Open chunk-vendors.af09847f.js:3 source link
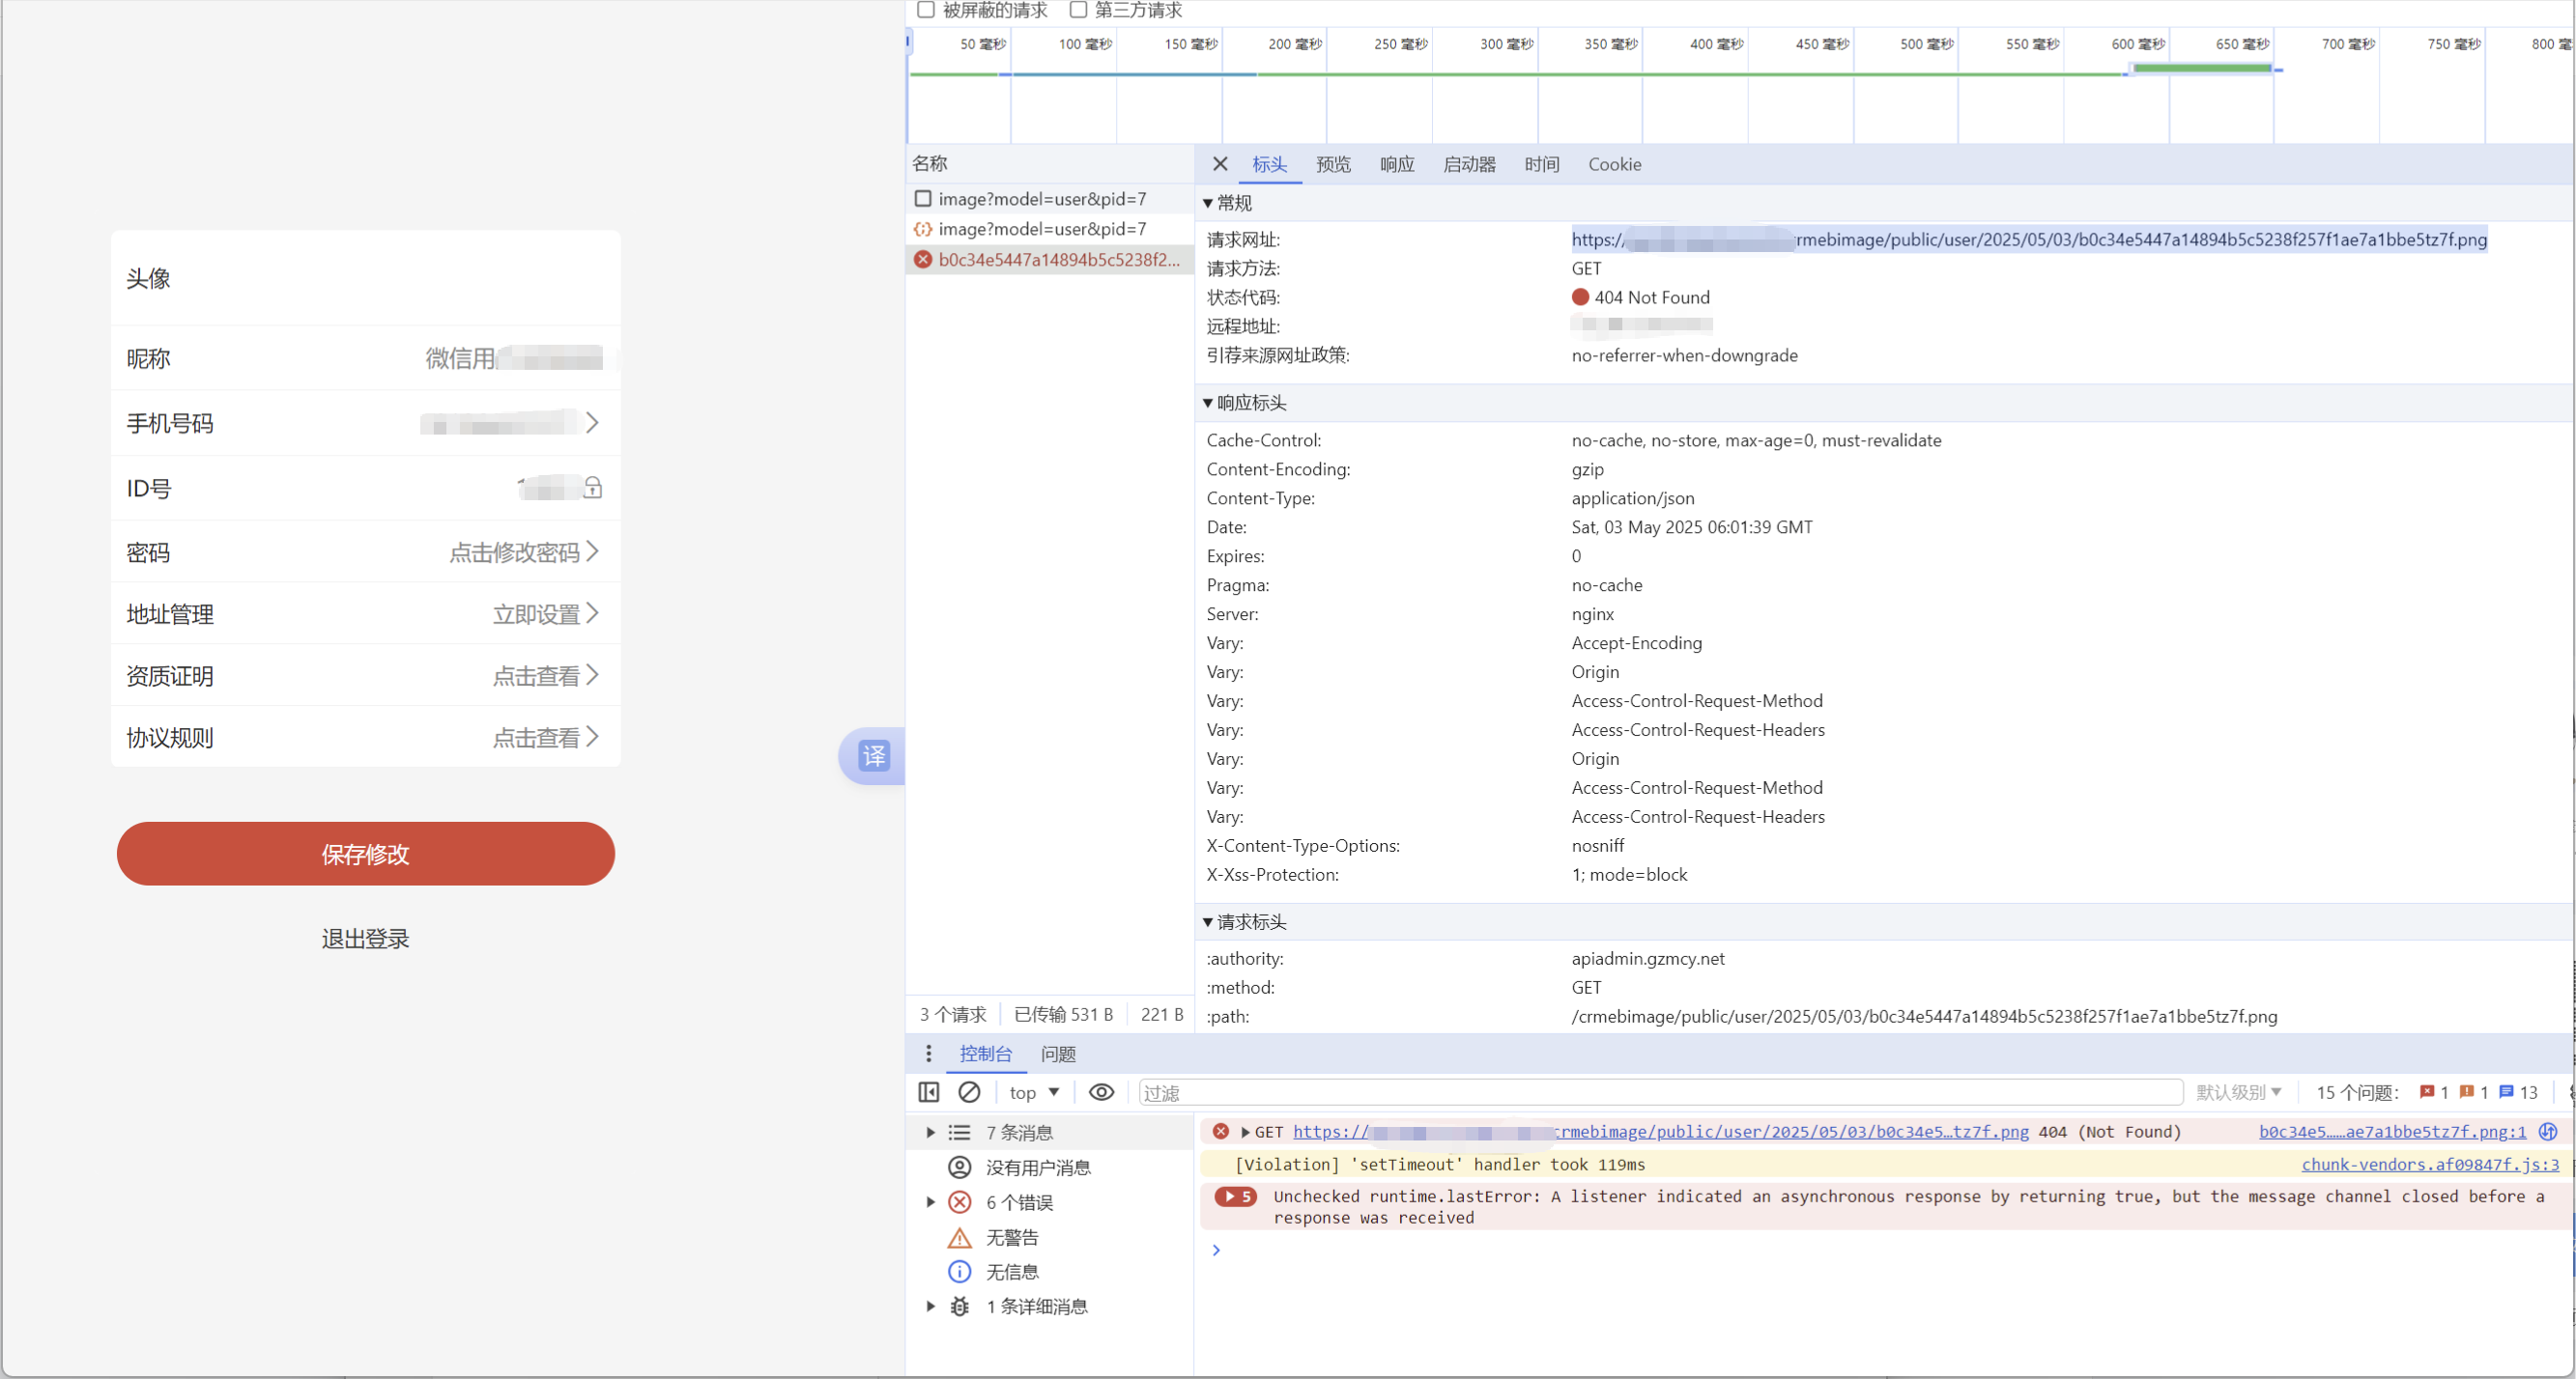The width and height of the screenshot is (2576, 1379). pos(2430,1165)
